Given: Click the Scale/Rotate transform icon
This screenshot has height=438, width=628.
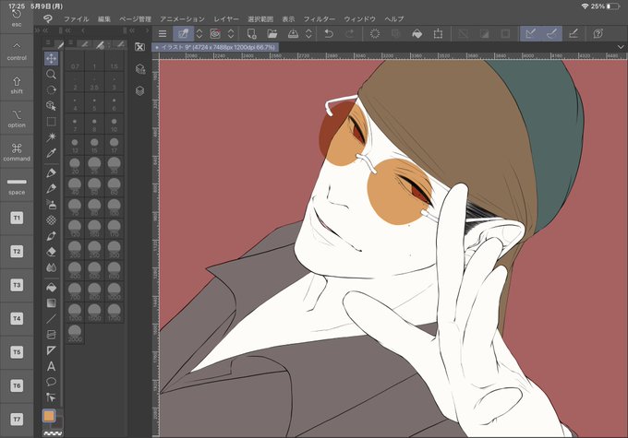Looking at the screenshot, I should [x=438, y=33].
